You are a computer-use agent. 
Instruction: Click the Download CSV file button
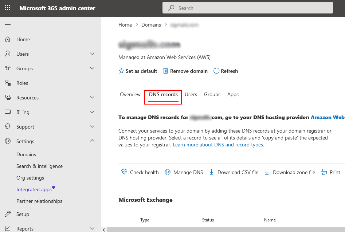point(234,172)
